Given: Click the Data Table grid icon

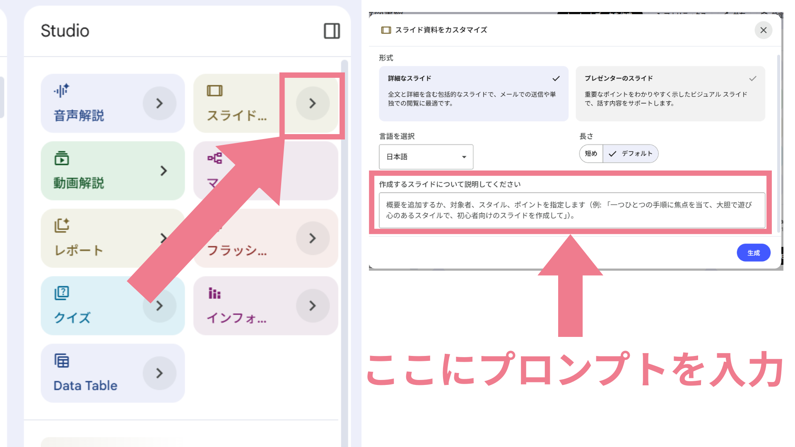Looking at the screenshot, I should (x=62, y=360).
